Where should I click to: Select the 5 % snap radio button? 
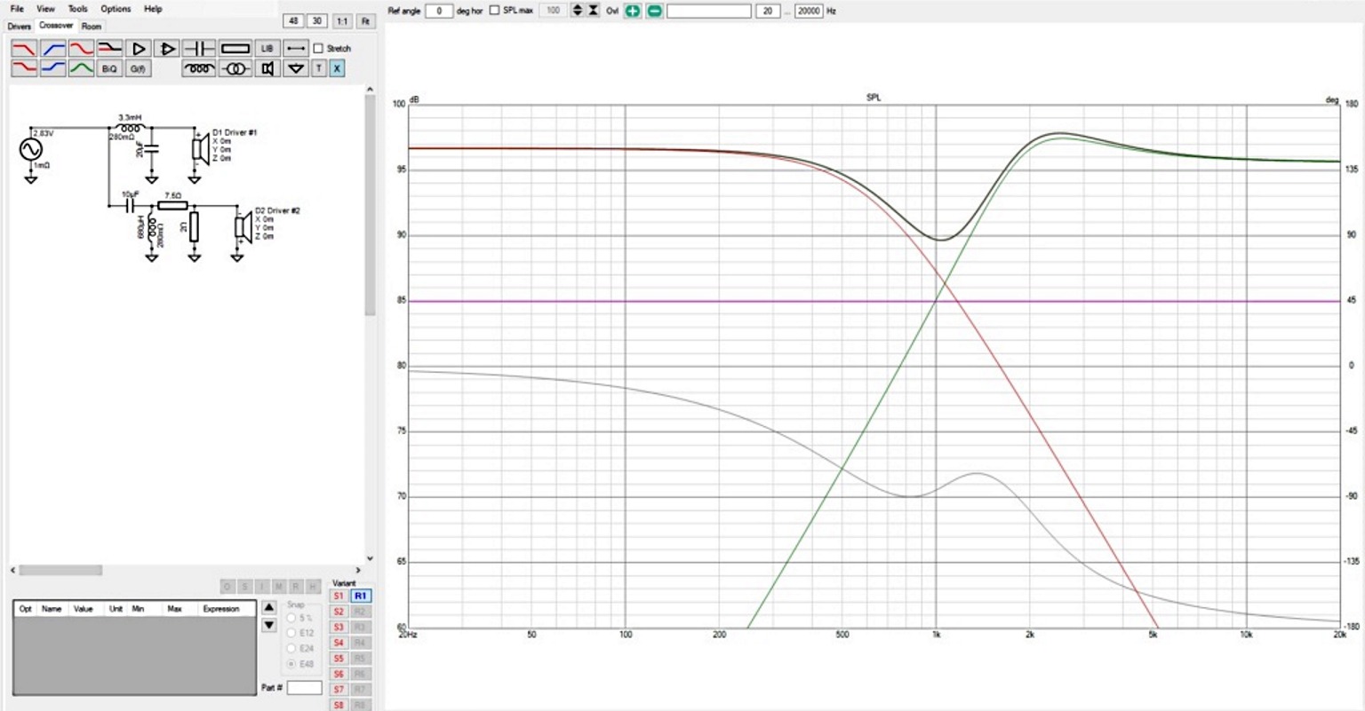point(291,618)
